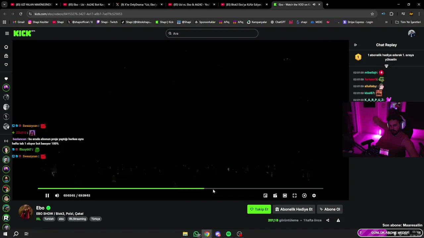The width and height of the screenshot is (424, 238).
Task: Toggle fullscreen on the video player
Action: click(x=294, y=195)
